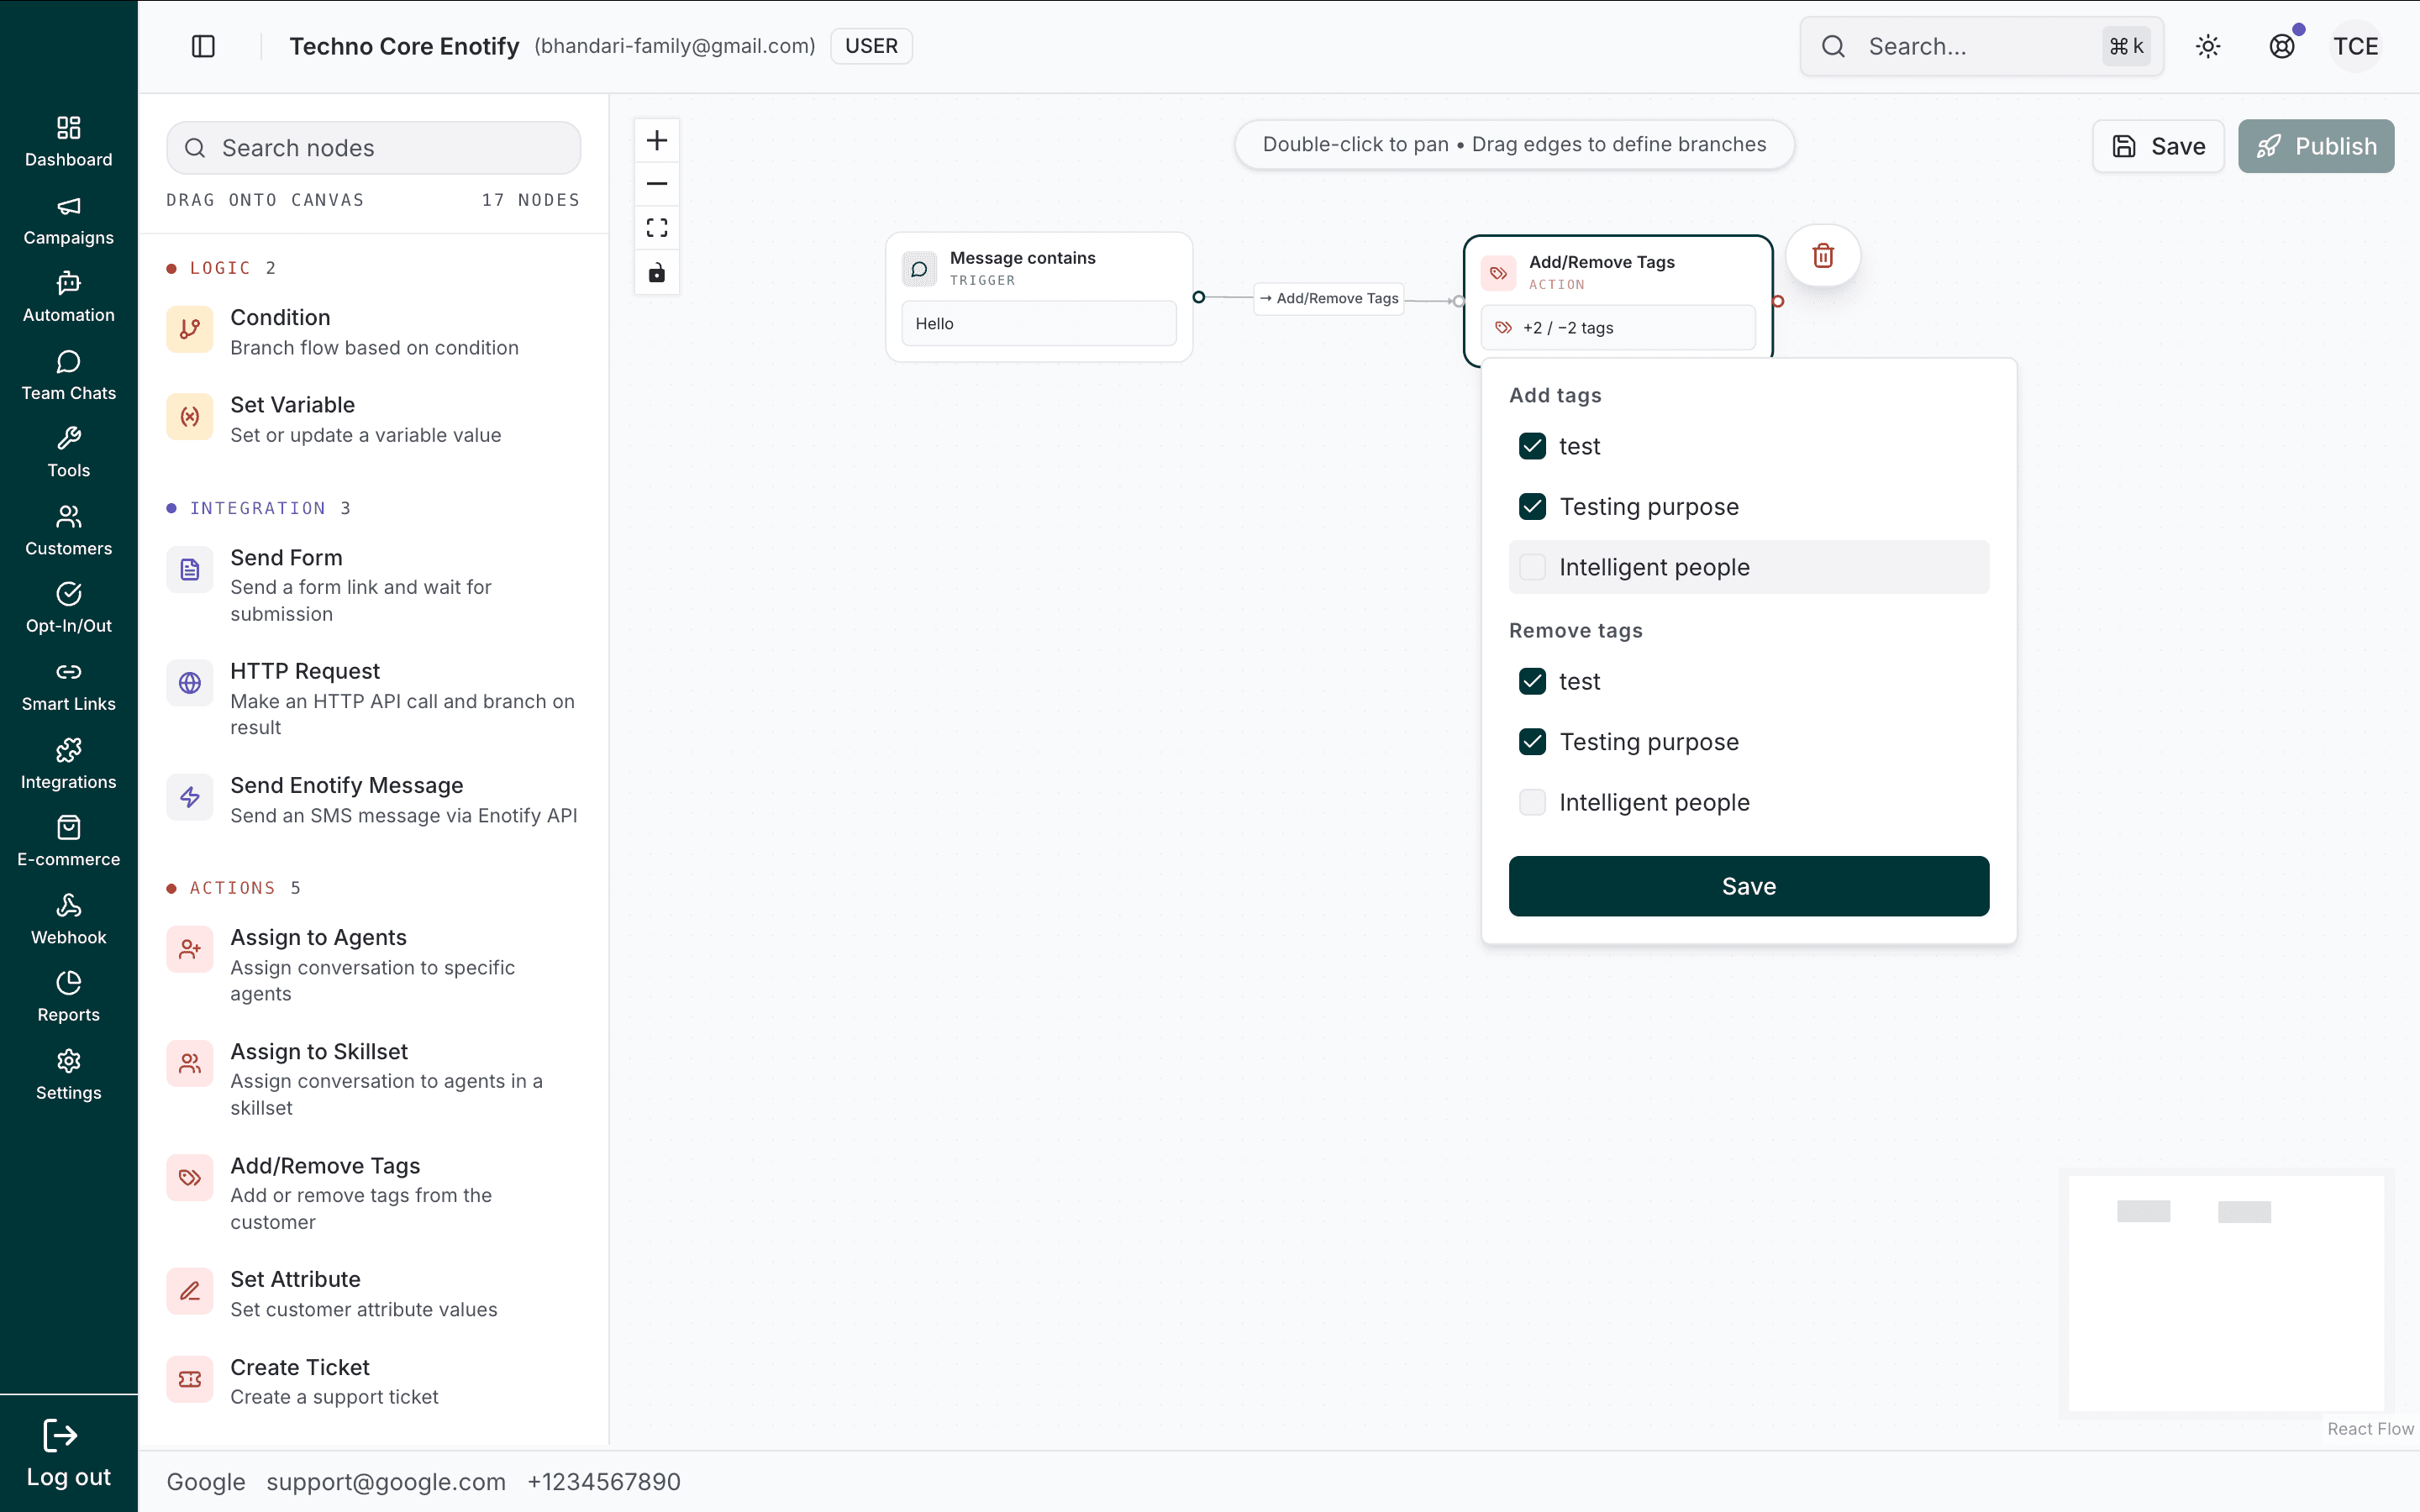The image size is (2420, 1512).
Task: Zoom out on the canvas
Action: point(657,184)
